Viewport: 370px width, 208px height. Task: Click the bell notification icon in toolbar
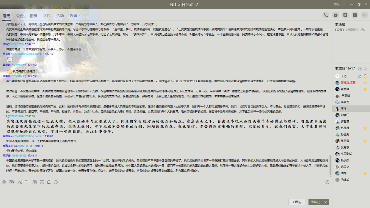49,182
